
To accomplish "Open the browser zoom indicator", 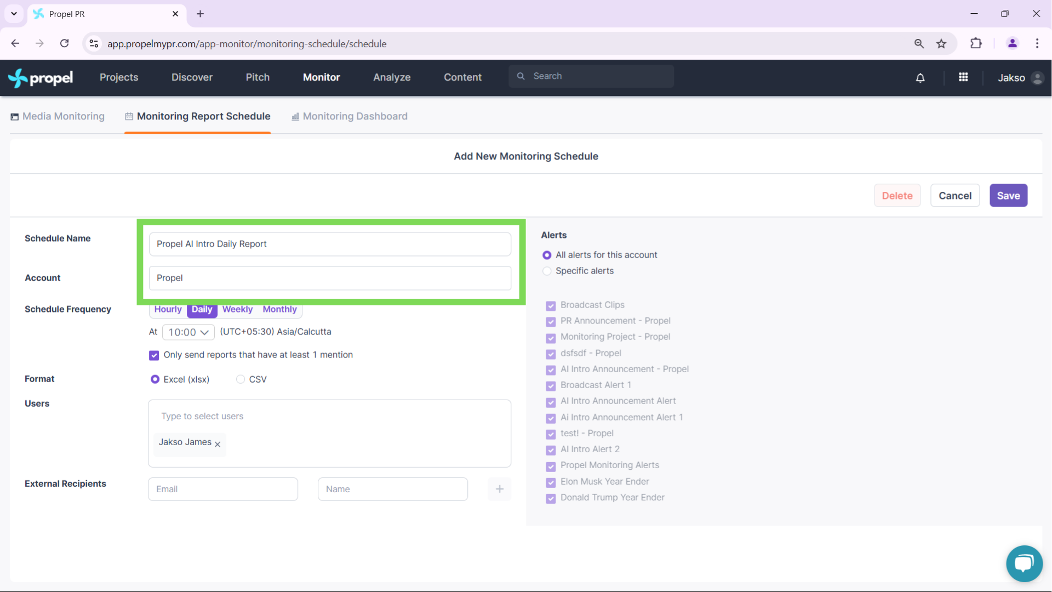I will click(x=919, y=43).
